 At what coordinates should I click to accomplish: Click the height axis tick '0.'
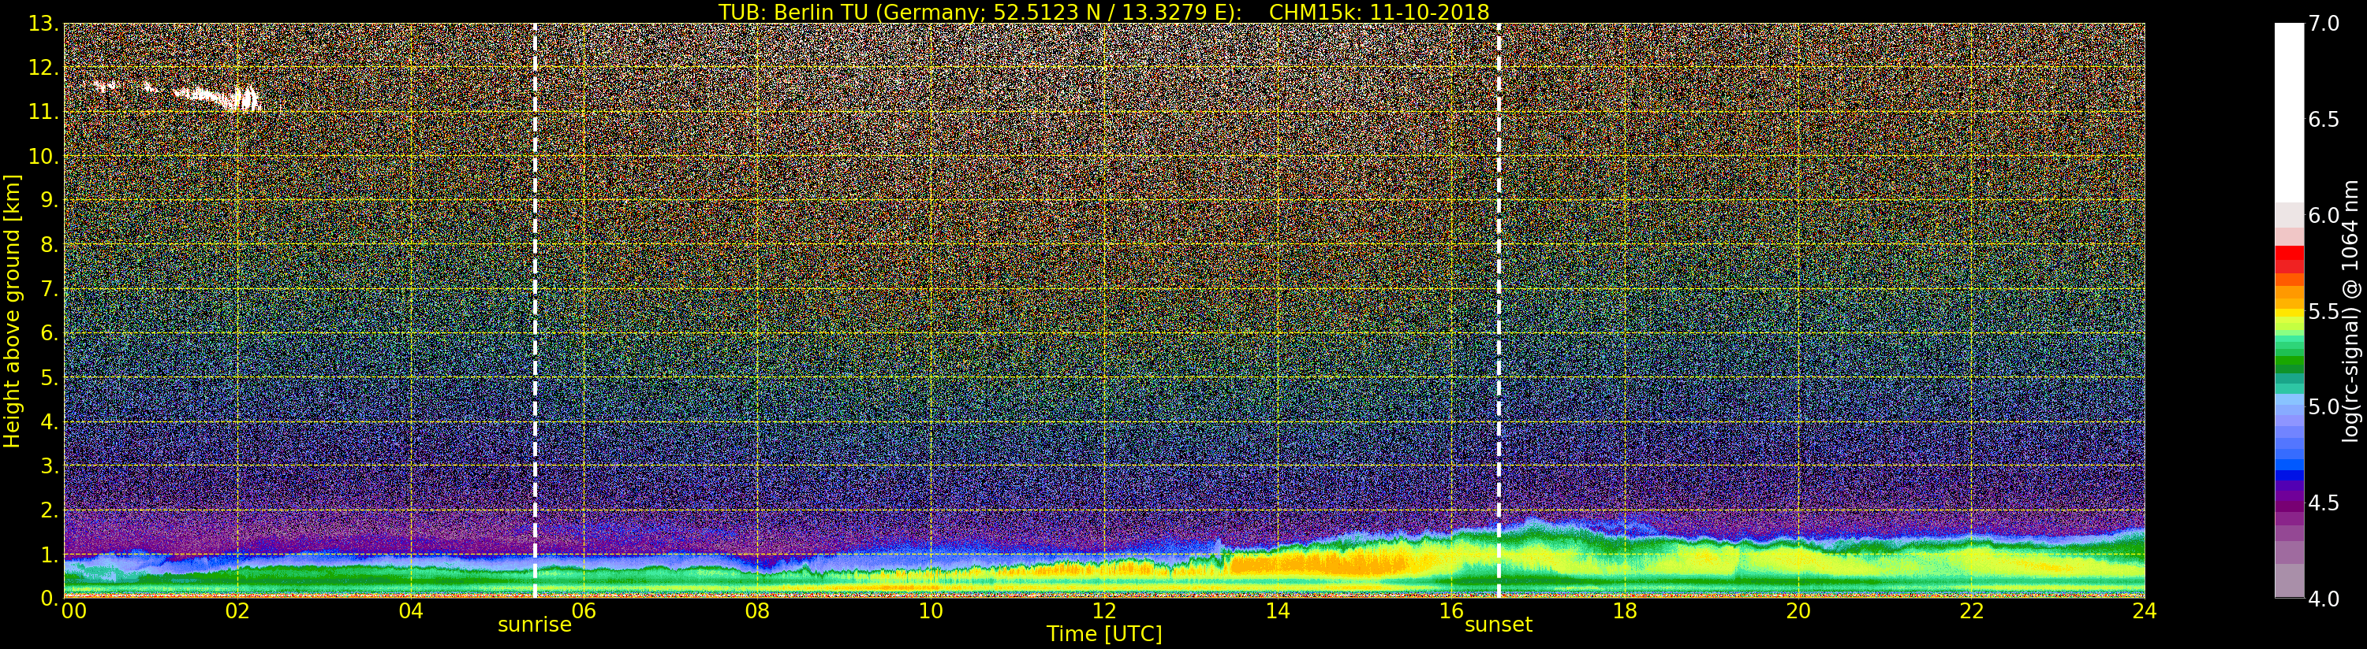(49, 598)
